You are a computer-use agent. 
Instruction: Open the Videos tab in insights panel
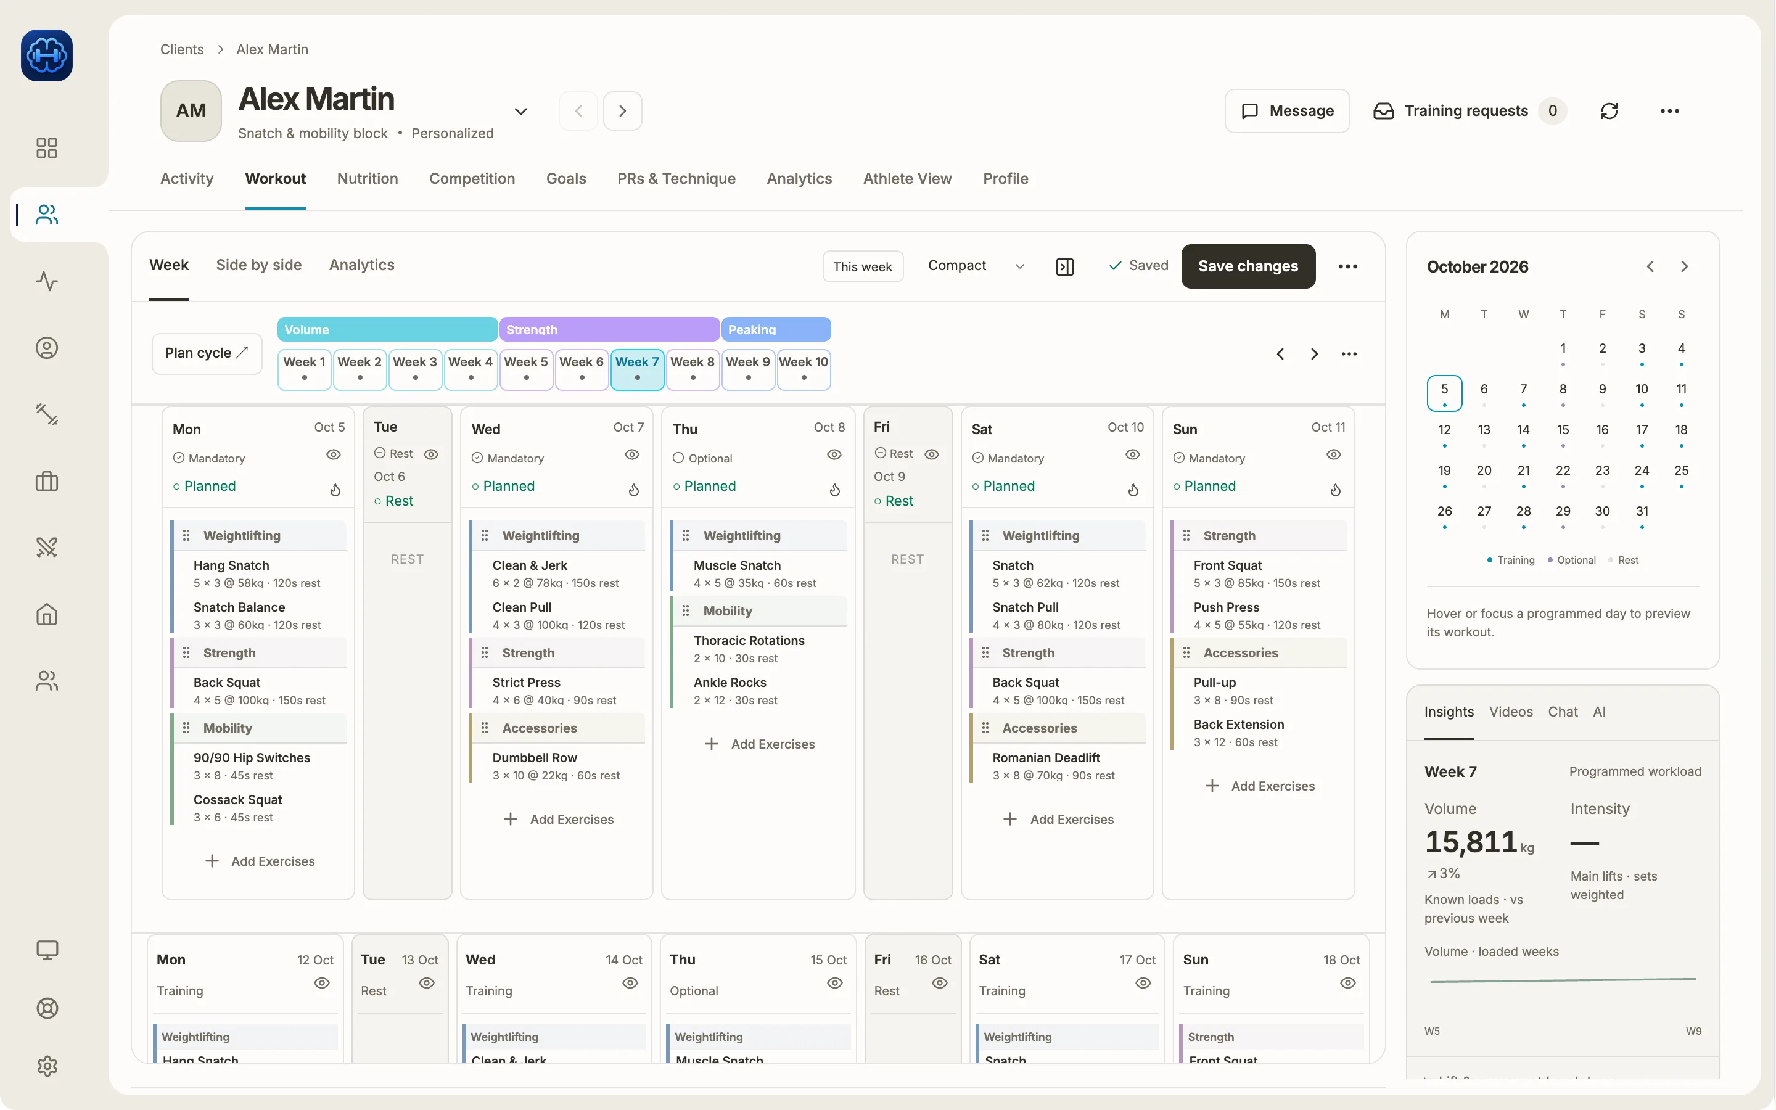coord(1510,712)
